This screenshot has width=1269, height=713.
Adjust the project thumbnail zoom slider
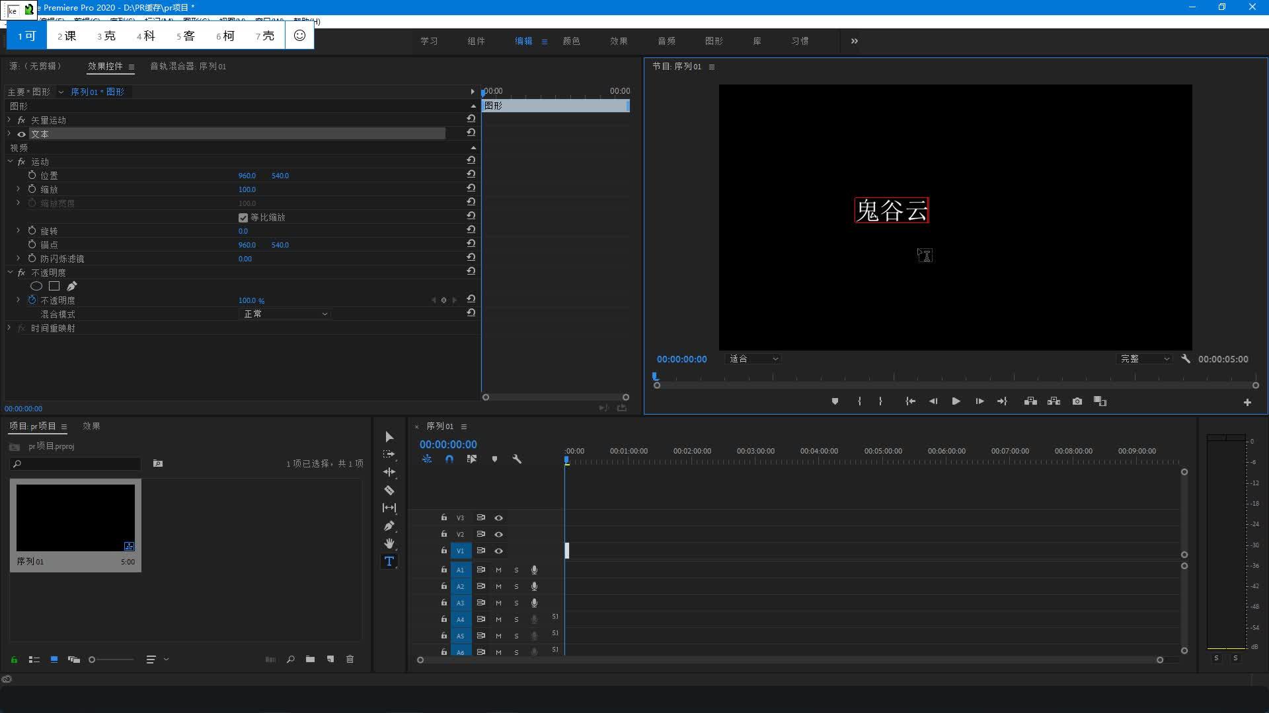111,660
